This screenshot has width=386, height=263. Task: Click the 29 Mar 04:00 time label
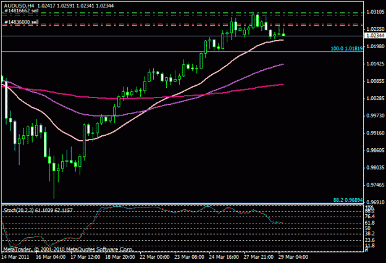(x=293, y=257)
